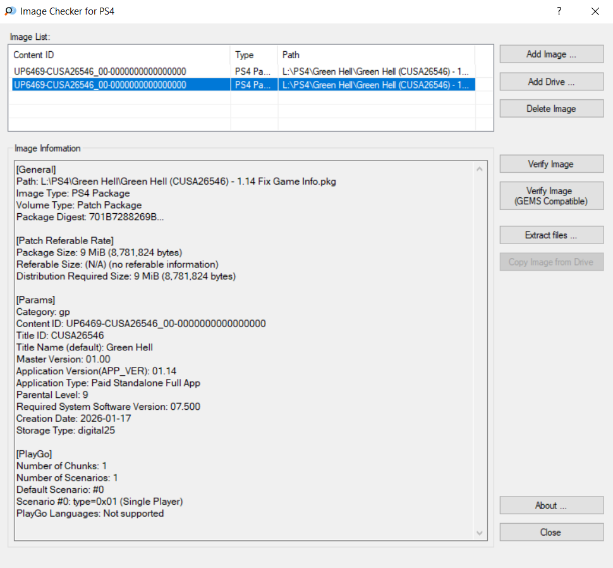Close the window with X button
This screenshot has width=613, height=568.
(x=595, y=11)
